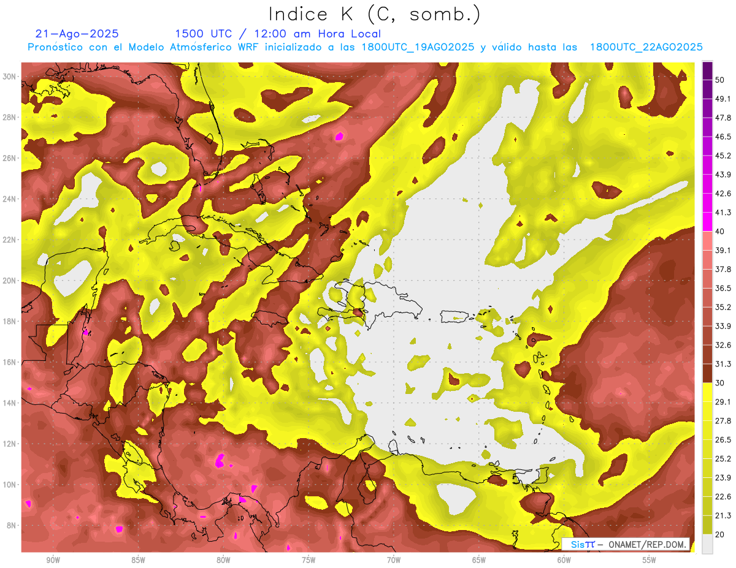Click the magenta legend band between 40 and 41.3
The width and height of the screenshot is (736, 568).
[x=707, y=222]
